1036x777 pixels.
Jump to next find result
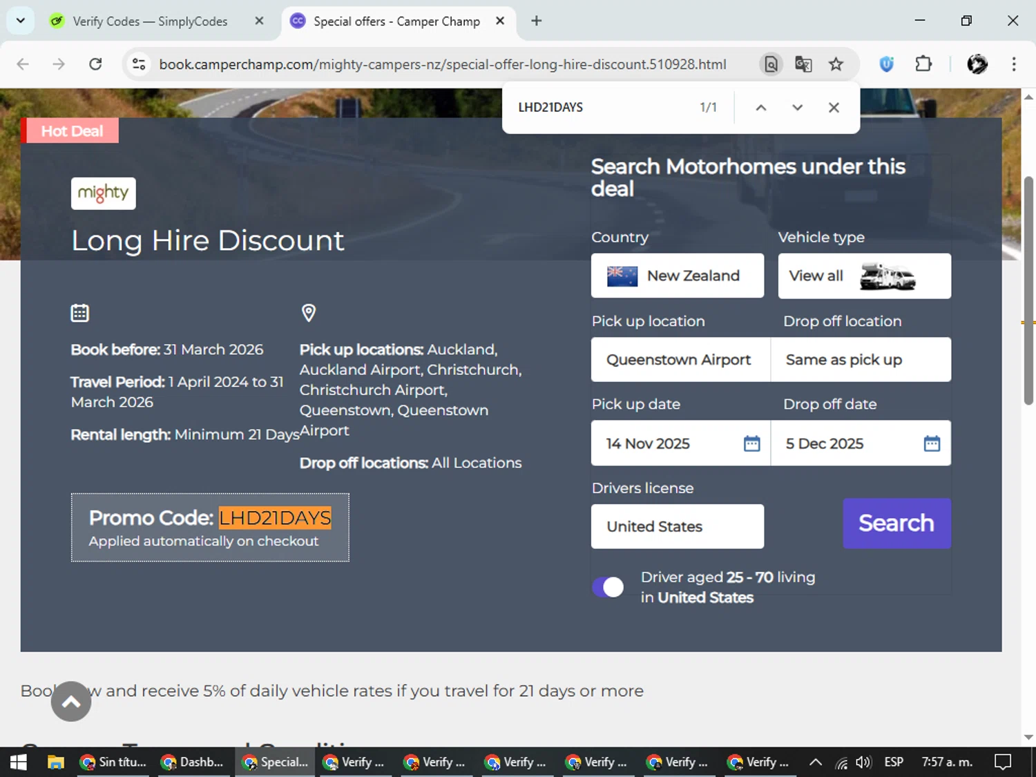coord(798,107)
